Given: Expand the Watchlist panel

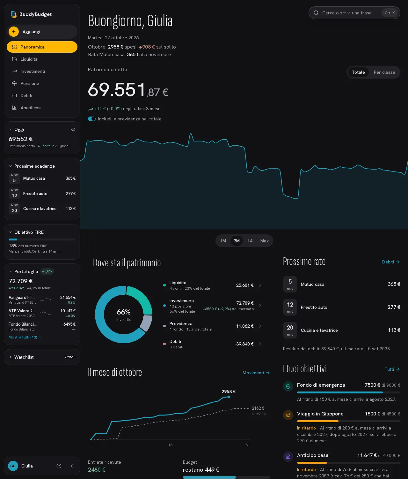Looking at the screenshot, I should pyautogui.click(x=11, y=357).
